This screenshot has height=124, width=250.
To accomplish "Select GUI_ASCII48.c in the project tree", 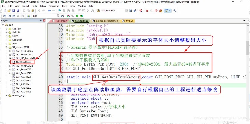I will pos(23,92).
